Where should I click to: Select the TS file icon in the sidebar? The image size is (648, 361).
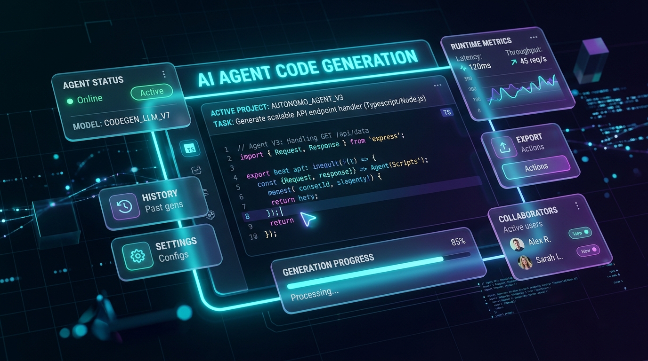tap(190, 149)
